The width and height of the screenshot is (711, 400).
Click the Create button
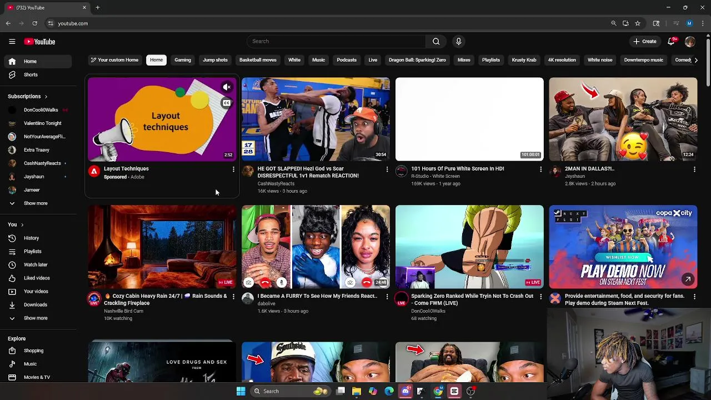pyautogui.click(x=645, y=41)
